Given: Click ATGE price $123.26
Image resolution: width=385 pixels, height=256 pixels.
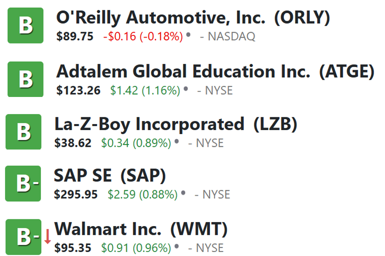Looking at the screenshot, I should click(78, 91).
